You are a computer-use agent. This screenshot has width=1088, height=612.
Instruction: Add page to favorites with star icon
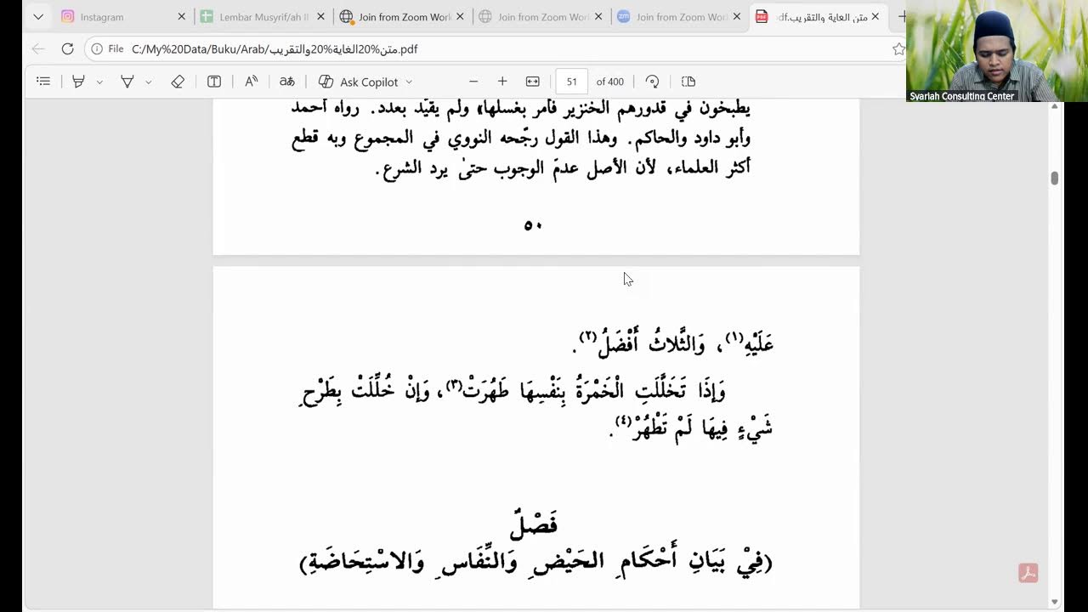898,49
